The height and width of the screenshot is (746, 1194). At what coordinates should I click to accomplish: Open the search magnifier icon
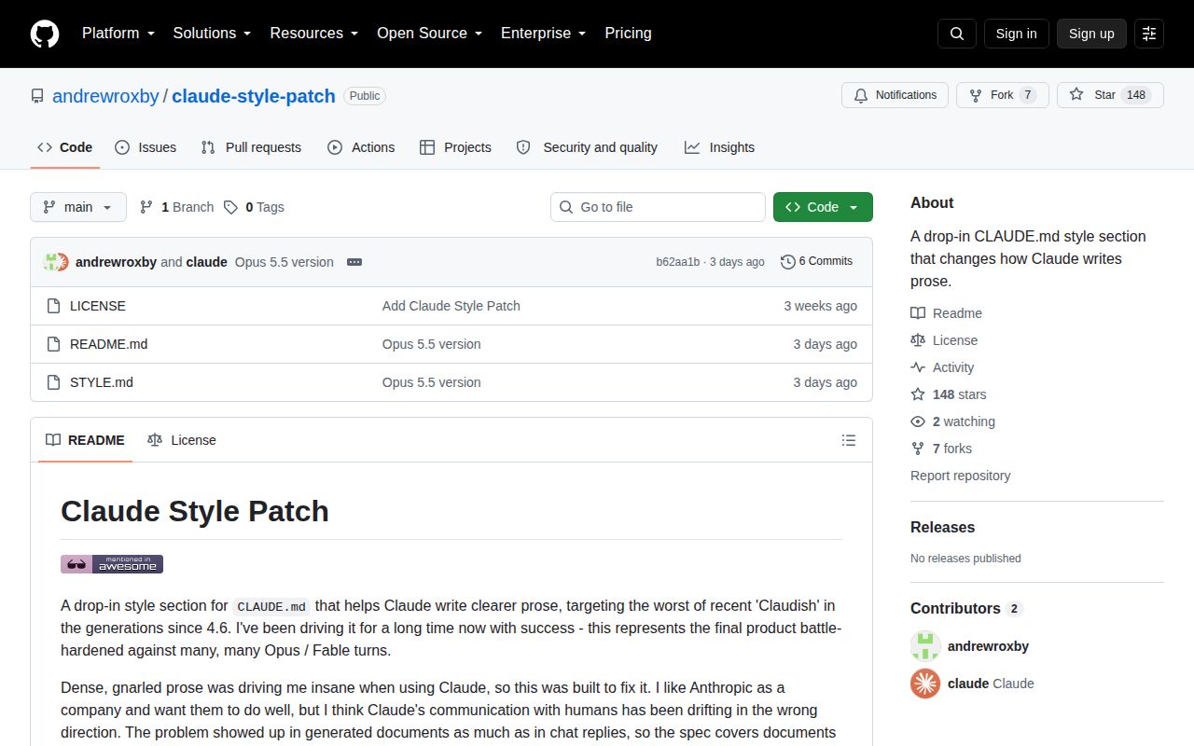coord(957,34)
